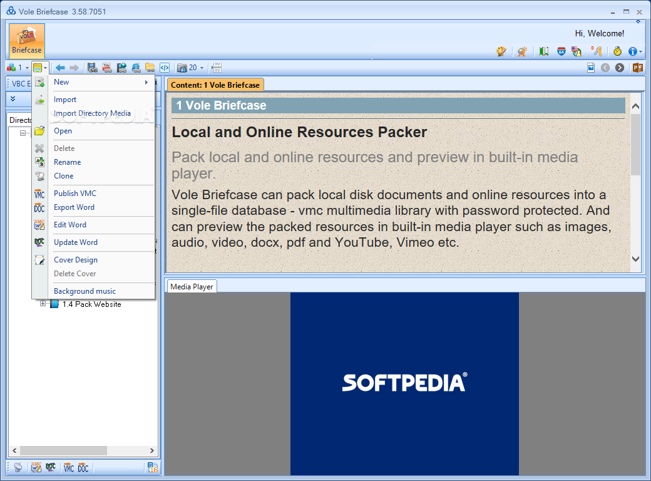The height and width of the screenshot is (481, 651).
Task: Click the folder link icon
Action: (x=150, y=68)
